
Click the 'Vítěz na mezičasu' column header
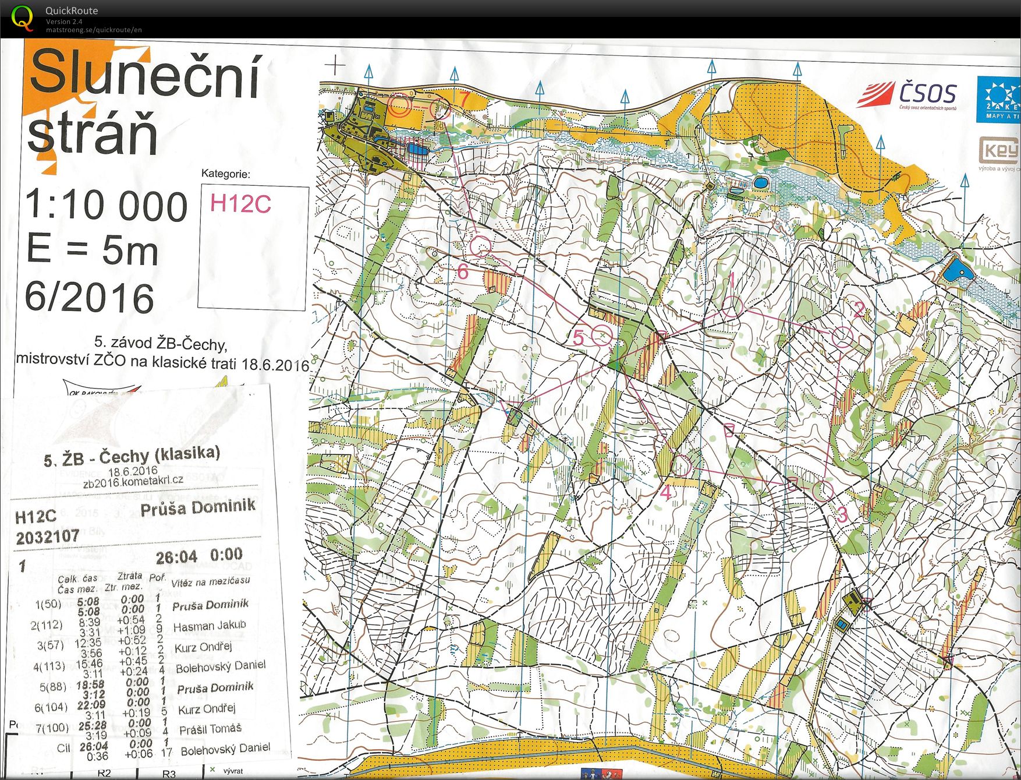coord(211,581)
